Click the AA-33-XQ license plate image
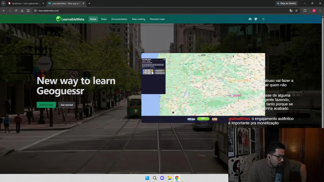This screenshot has height=182, width=324. [148, 73]
